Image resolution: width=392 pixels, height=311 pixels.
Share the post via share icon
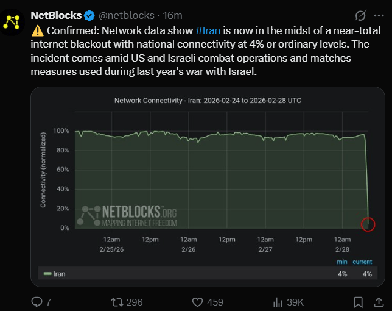(x=379, y=302)
